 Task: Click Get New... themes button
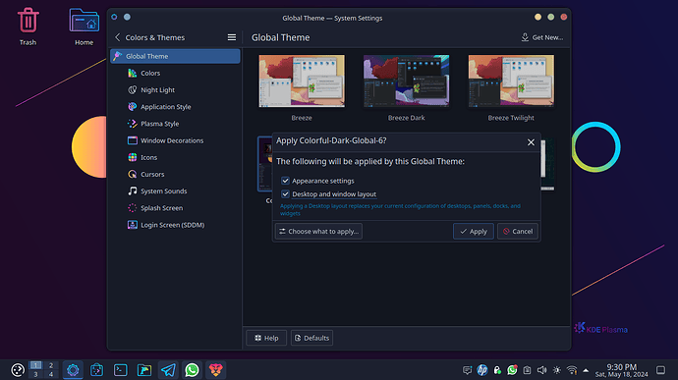click(541, 37)
